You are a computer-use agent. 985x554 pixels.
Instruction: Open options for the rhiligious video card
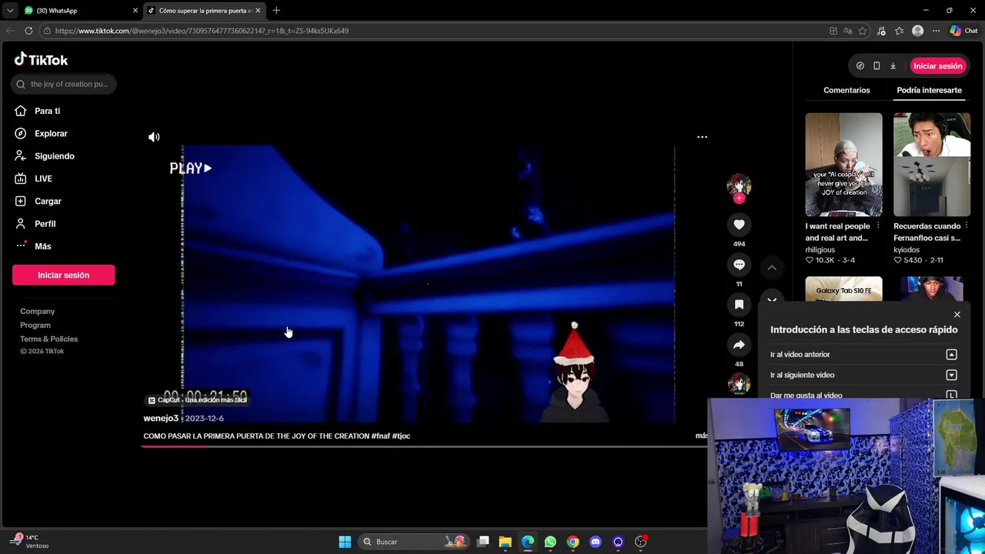[878, 226]
